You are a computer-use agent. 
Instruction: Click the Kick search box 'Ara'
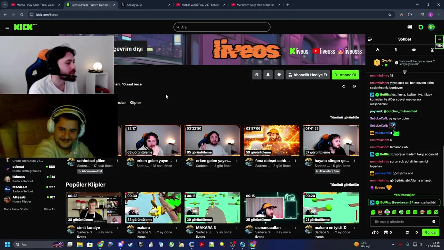pyautogui.click(x=222, y=27)
